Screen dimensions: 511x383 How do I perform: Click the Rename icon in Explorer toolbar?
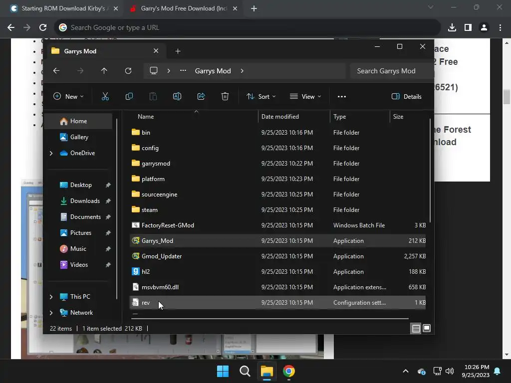(177, 96)
